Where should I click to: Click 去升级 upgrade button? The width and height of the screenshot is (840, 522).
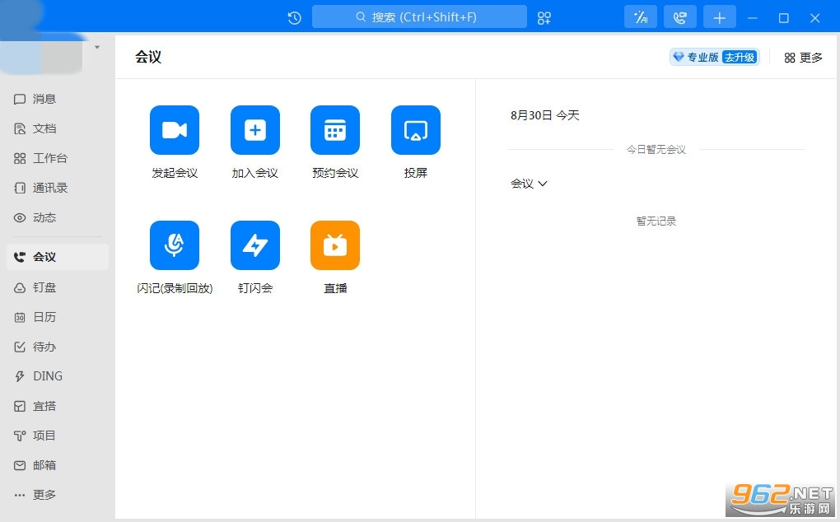(x=740, y=58)
